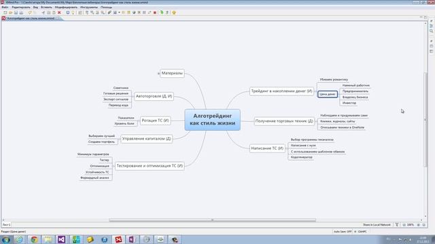The width and height of the screenshot is (435, 244).
Task: Select the Предприниматель subtopic
Action: (355, 91)
